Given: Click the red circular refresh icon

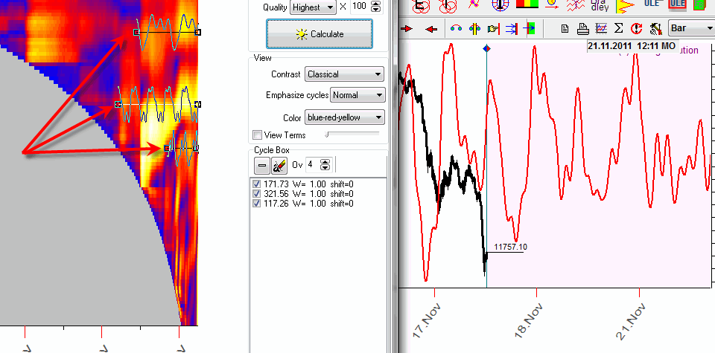Looking at the screenshot, I should pyautogui.click(x=637, y=29).
